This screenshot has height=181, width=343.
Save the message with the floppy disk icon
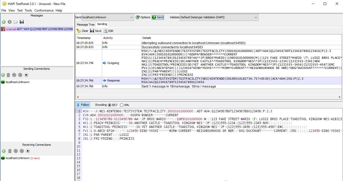pyautogui.click(x=22, y=22)
